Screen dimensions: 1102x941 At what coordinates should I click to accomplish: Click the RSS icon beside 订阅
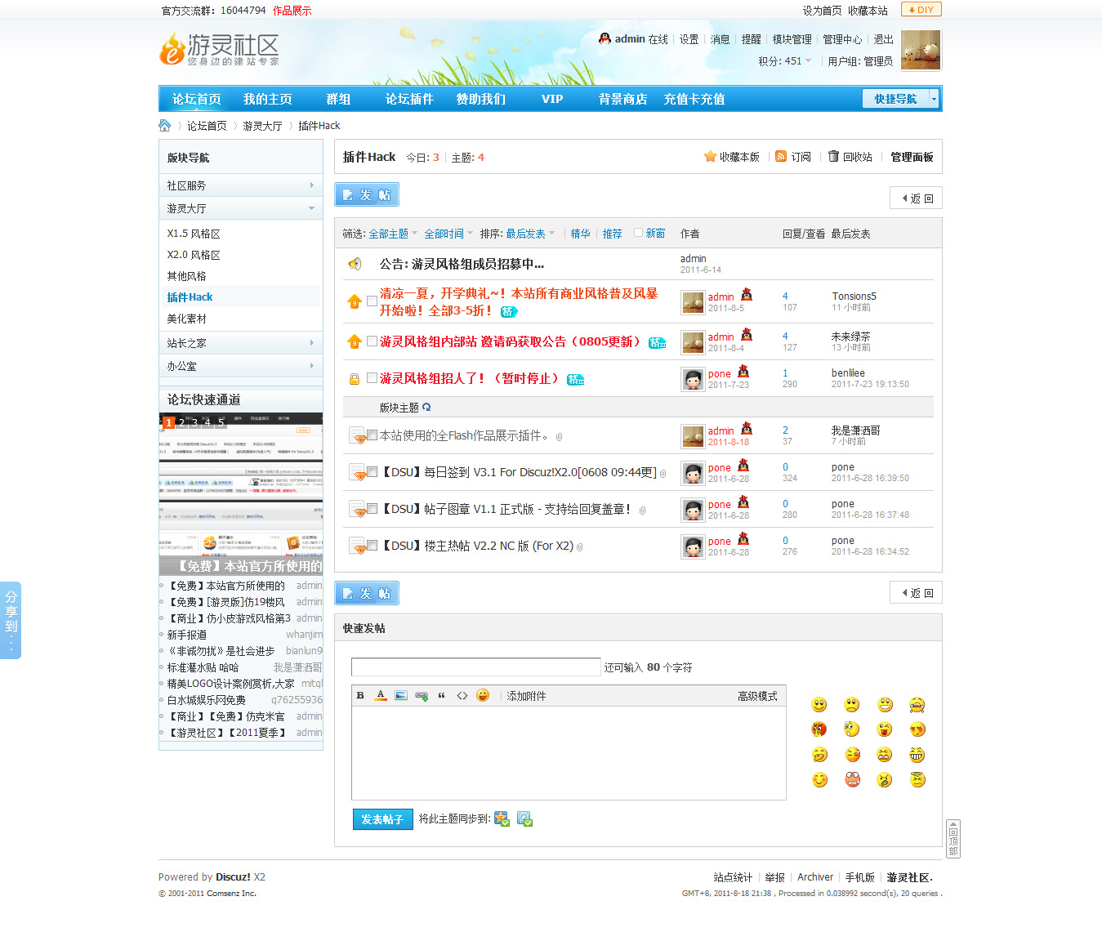(x=781, y=156)
